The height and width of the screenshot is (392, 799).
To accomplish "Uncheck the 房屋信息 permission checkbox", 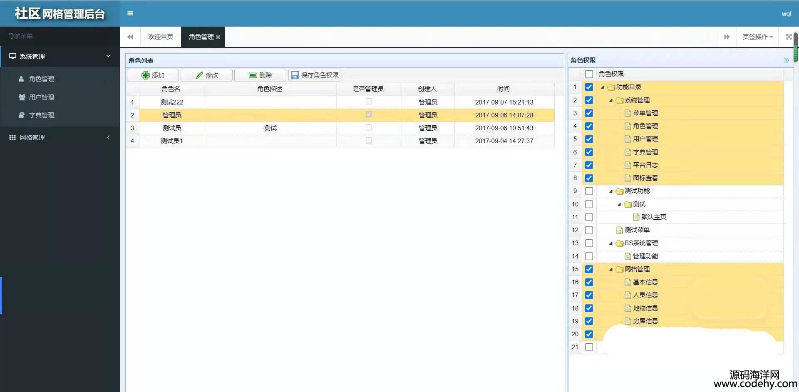I will [589, 321].
